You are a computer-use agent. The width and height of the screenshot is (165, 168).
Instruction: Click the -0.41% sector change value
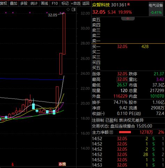[156, 13]
